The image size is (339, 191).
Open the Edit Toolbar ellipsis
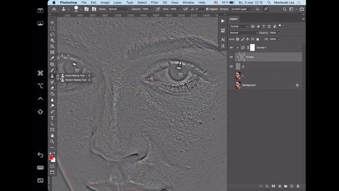[x=52, y=147]
